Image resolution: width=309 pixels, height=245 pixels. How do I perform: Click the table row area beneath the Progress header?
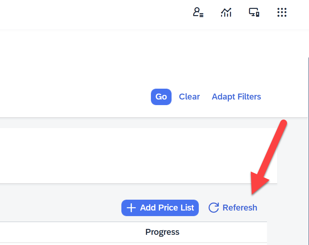162,244
